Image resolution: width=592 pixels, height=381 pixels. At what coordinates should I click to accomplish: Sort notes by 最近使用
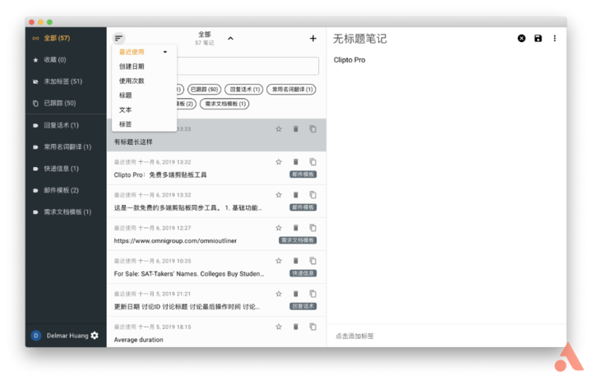(132, 52)
